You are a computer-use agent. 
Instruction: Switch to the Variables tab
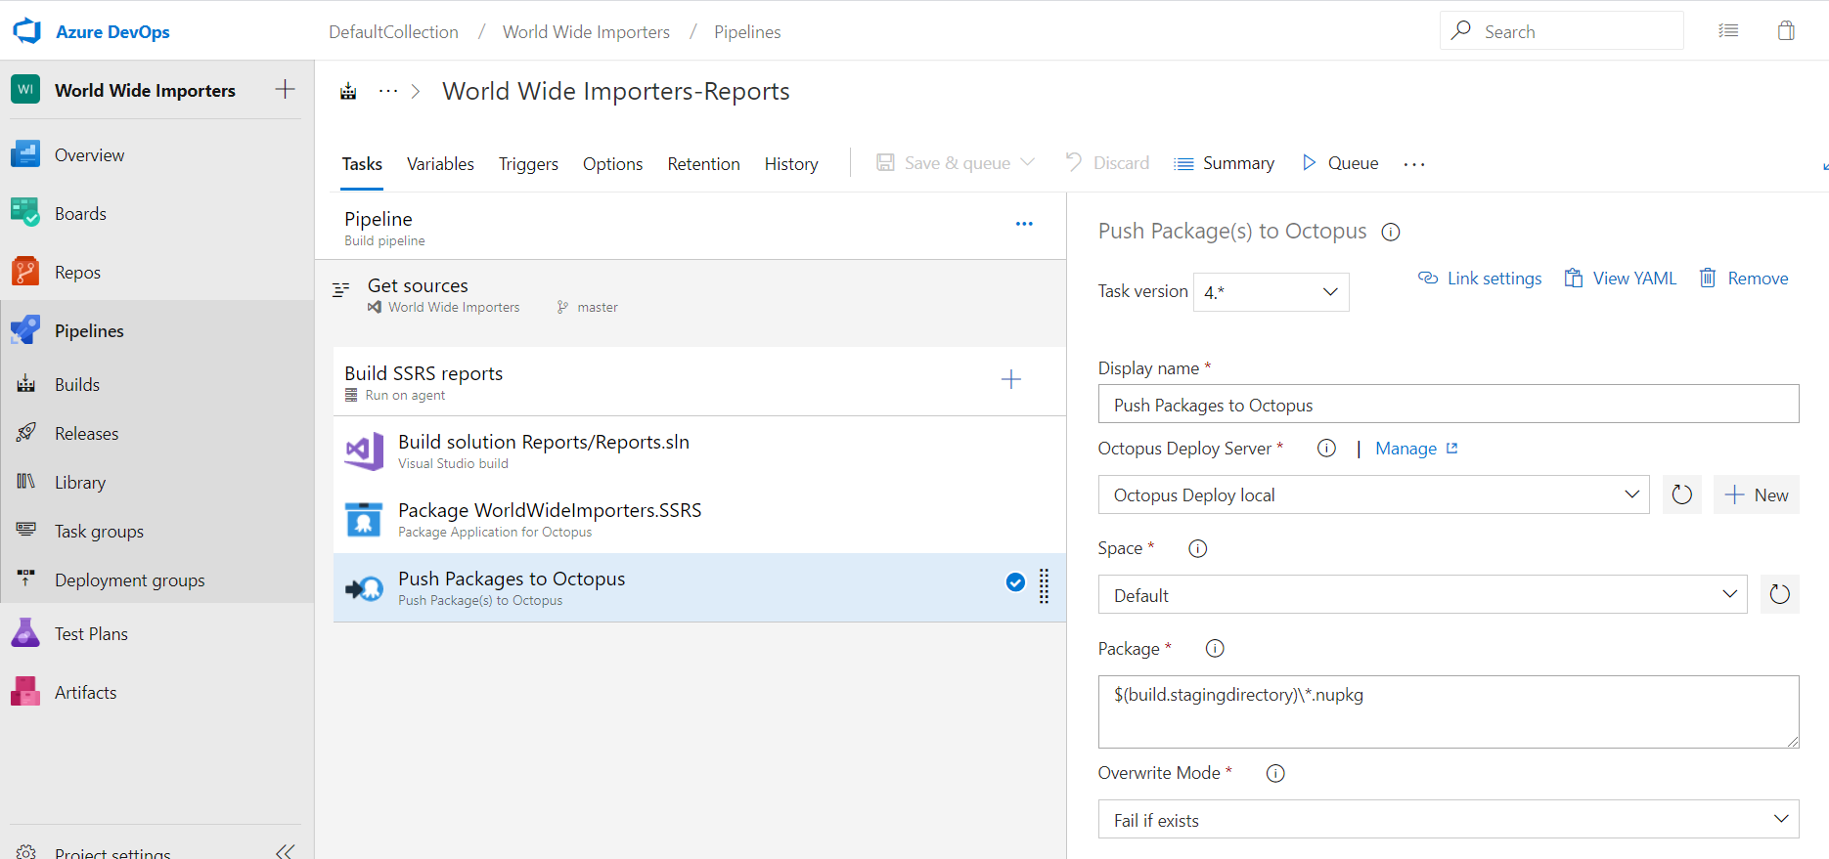click(440, 164)
